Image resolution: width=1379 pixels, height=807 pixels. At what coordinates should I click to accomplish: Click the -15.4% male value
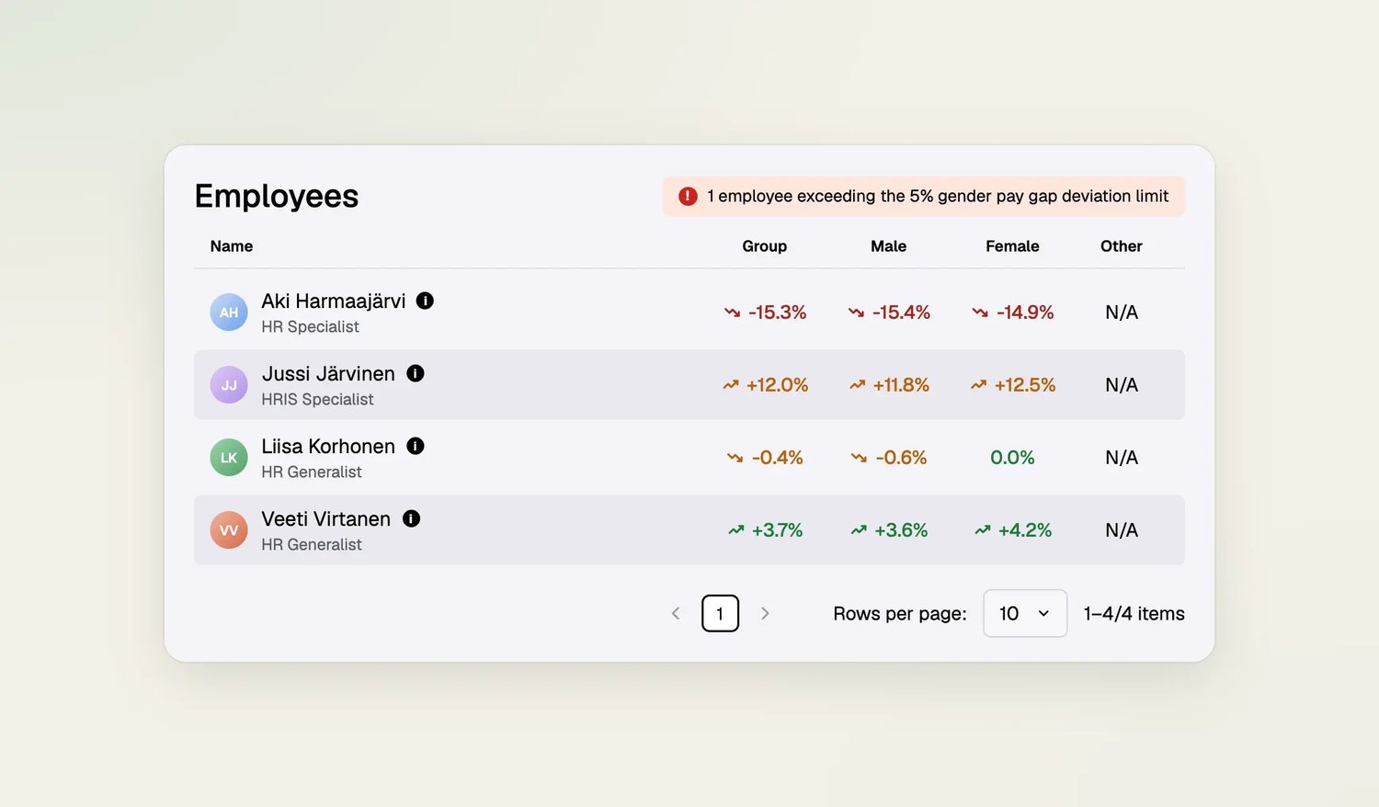(x=901, y=313)
